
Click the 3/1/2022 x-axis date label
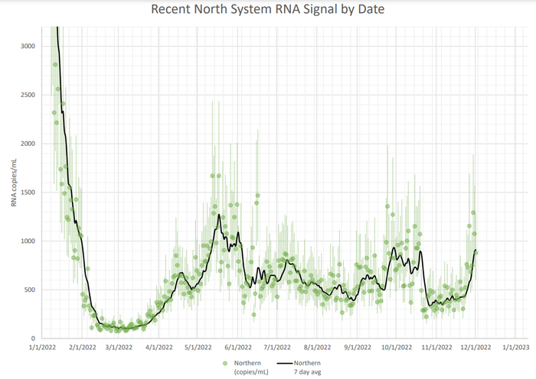(x=119, y=346)
